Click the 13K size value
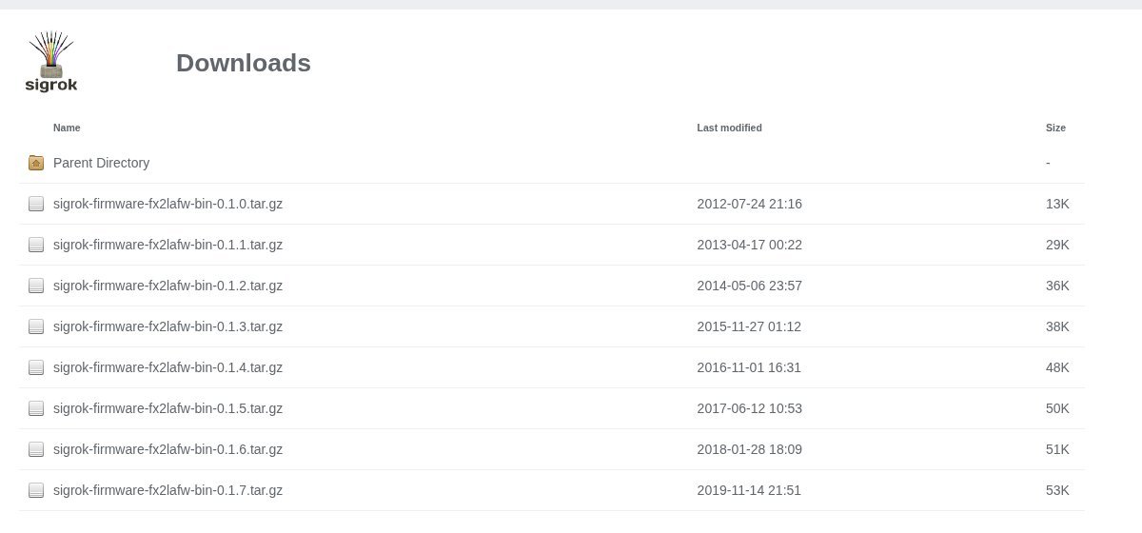Screen dimensions: 1142x533 click(x=1057, y=204)
